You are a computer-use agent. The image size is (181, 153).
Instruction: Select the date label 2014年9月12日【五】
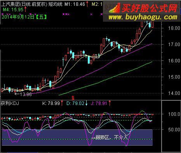(24, 17)
